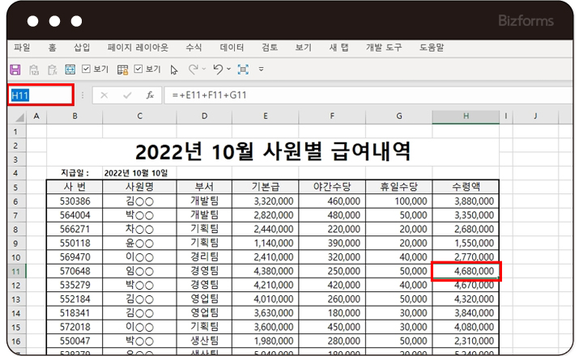The height and width of the screenshot is (356, 579).
Task: Open the 파일 menu
Action: click(22, 48)
